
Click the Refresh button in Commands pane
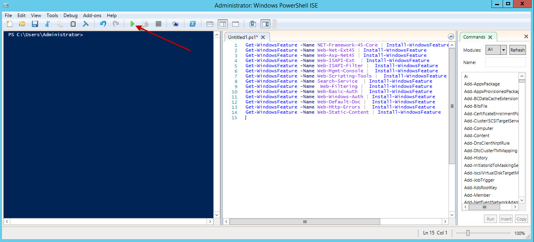pos(517,50)
